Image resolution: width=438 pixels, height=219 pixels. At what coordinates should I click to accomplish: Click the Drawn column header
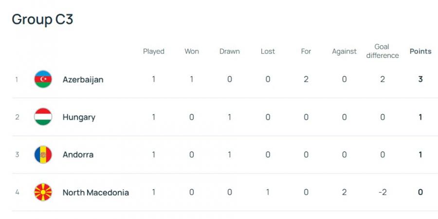point(230,52)
